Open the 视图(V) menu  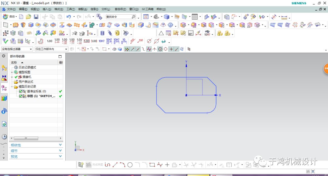point(35,9)
